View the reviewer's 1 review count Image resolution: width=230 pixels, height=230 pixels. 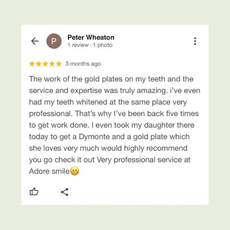tap(78, 45)
